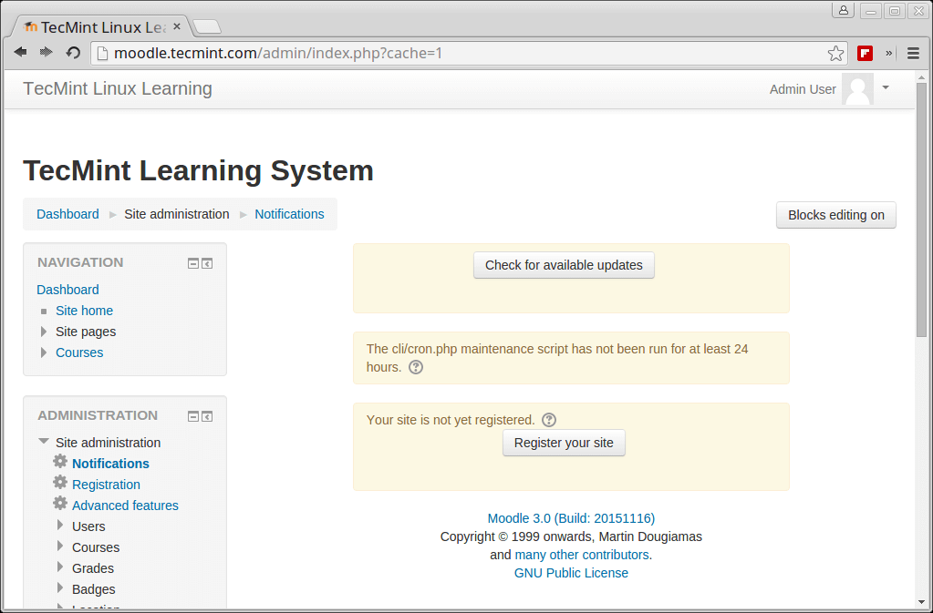Image resolution: width=933 pixels, height=613 pixels.
Task: Click help icon beside site not registered
Action: [x=549, y=420]
